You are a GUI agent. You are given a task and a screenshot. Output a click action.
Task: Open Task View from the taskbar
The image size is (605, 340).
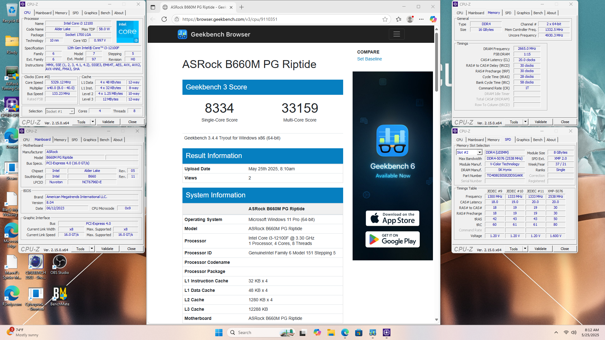[303, 332]
